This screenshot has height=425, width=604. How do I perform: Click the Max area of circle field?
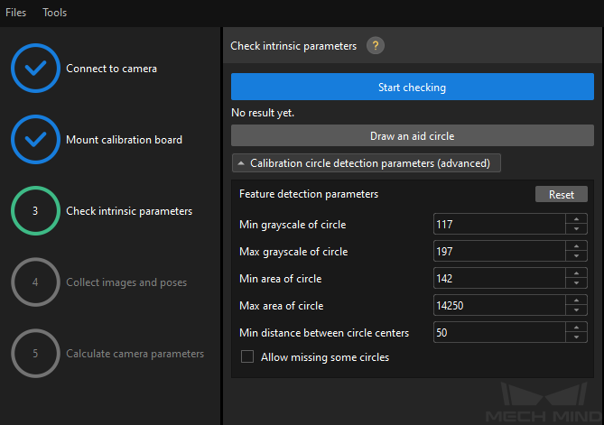(499, 305)
